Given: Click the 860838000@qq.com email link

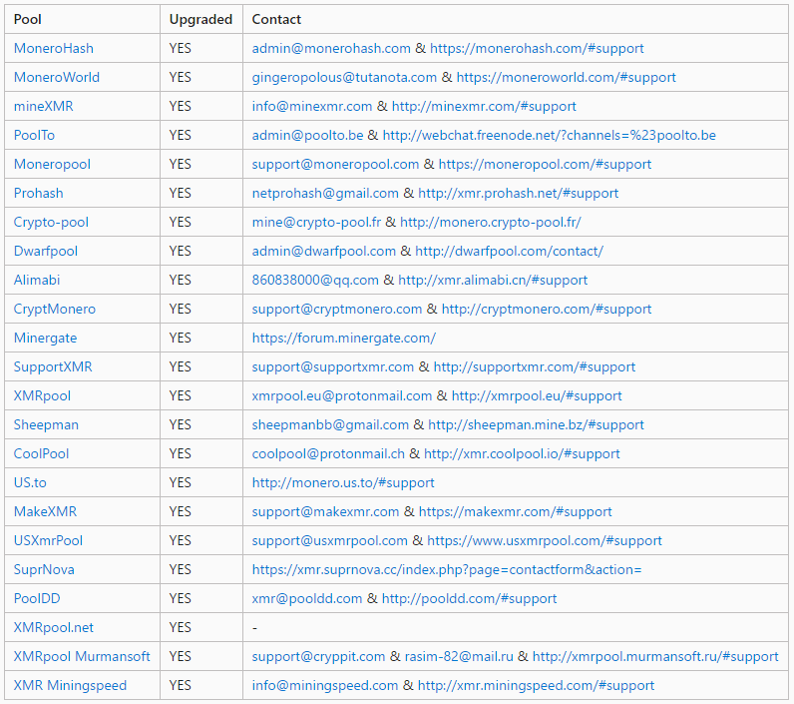Looking at the screenshot, I should pyautogui.click(x=315, y=280).
